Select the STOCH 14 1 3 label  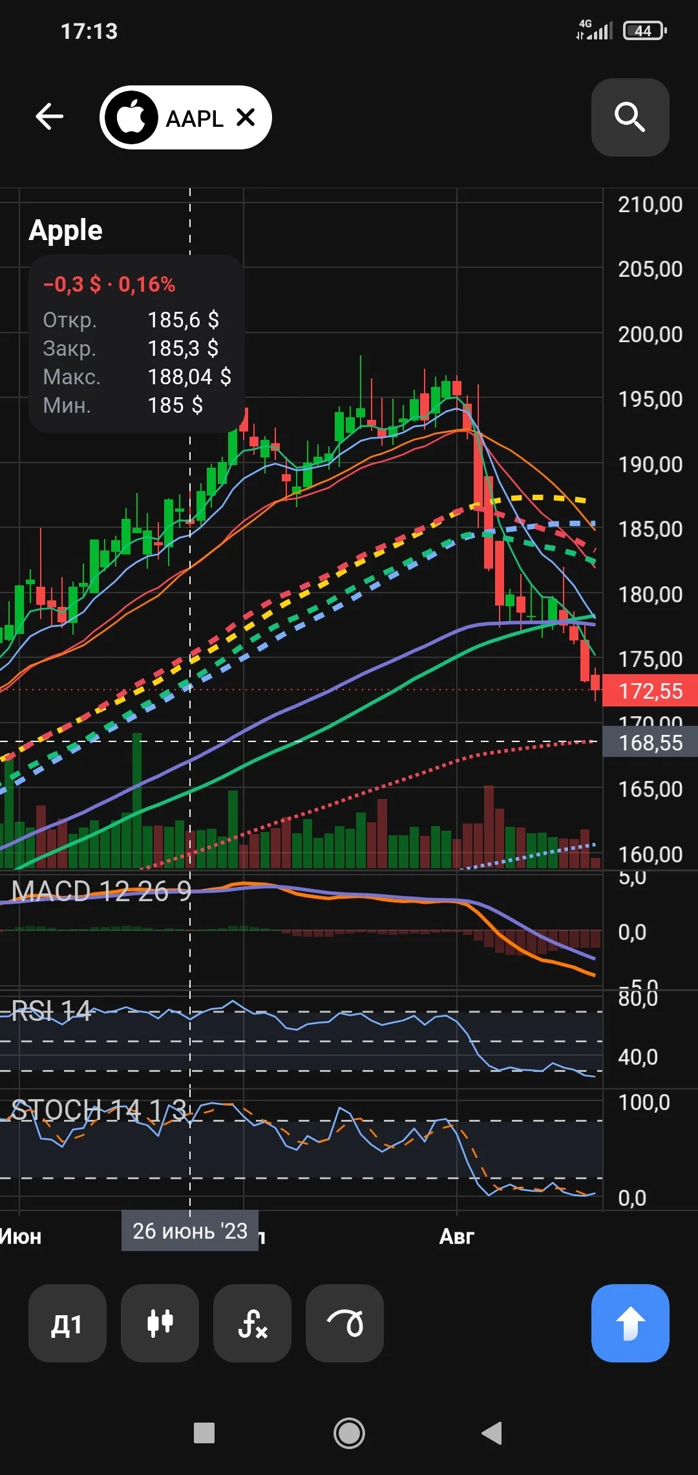tap(99, 1110)
